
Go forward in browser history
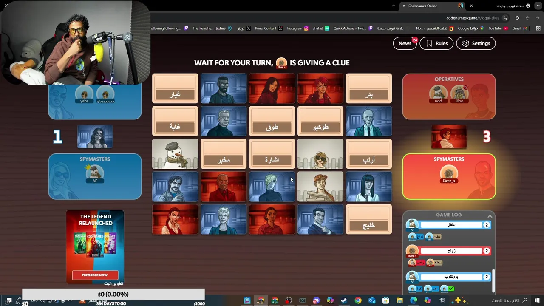click(527, 18)
